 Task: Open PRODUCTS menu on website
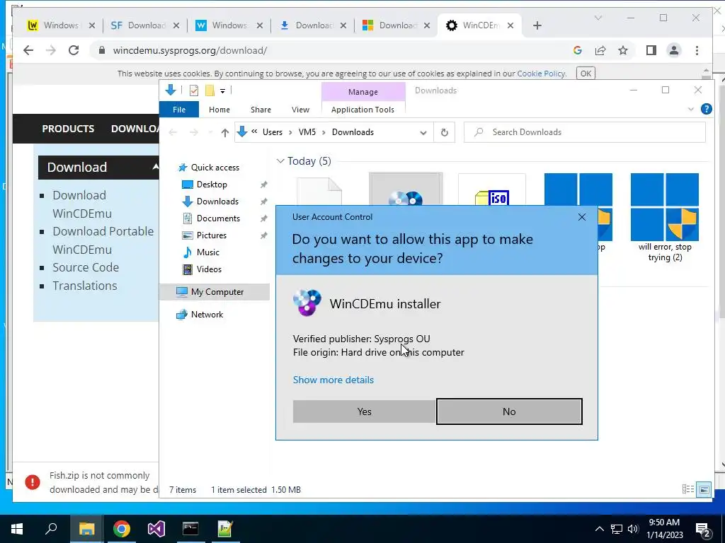[x=68, y=129]
